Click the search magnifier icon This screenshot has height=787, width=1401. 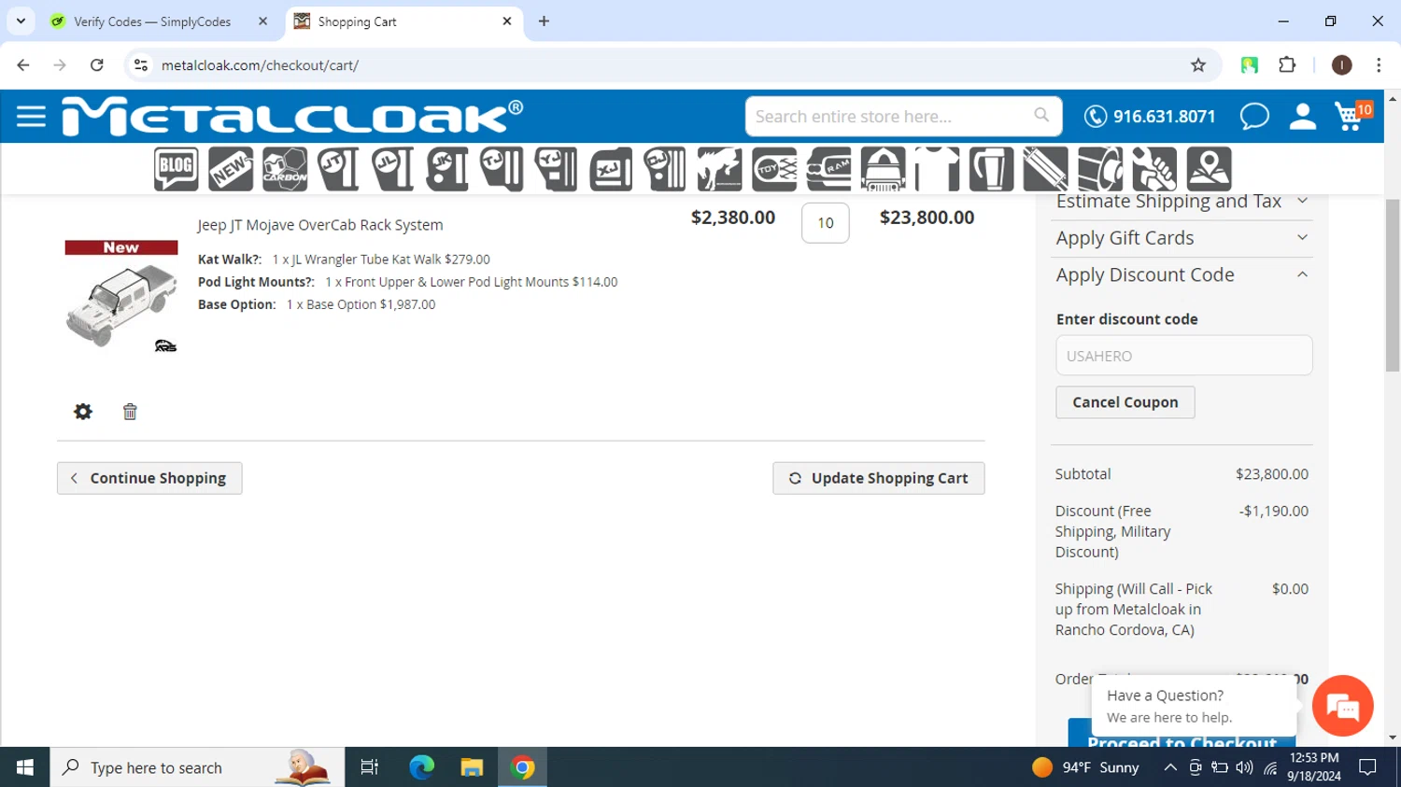point(1041,115)
